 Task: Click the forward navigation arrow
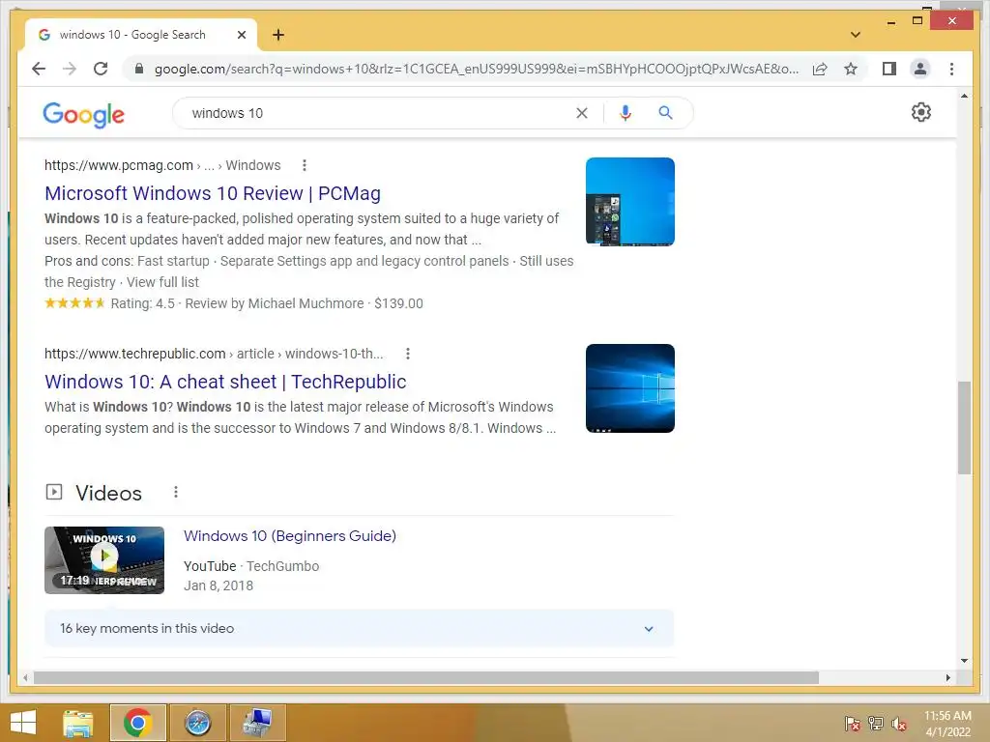pyautogui.click(x=70, y=69)
